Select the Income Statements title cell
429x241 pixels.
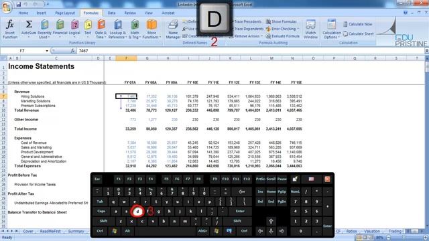pyautogui.click(x=41, y=66)
